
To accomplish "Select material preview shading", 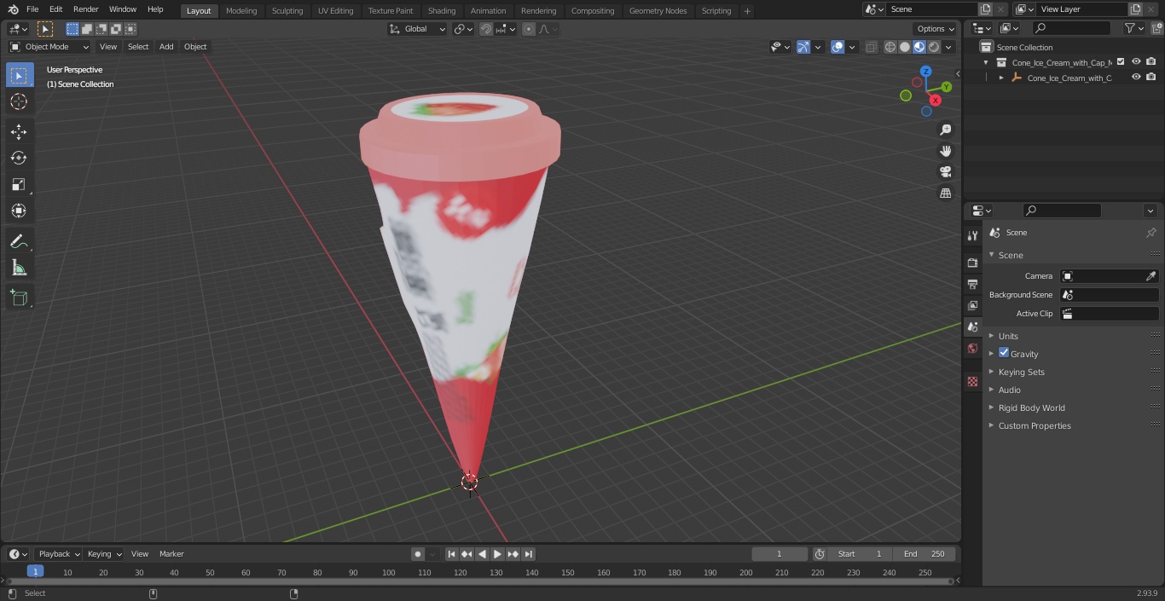I will coord(919,47).
